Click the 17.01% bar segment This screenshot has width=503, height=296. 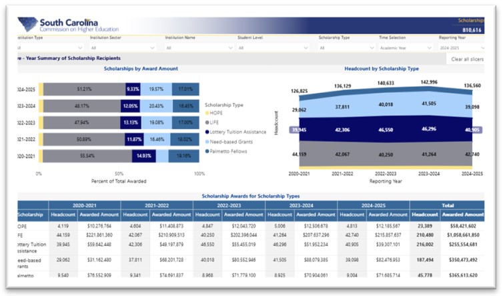click(x=185, y=90)
